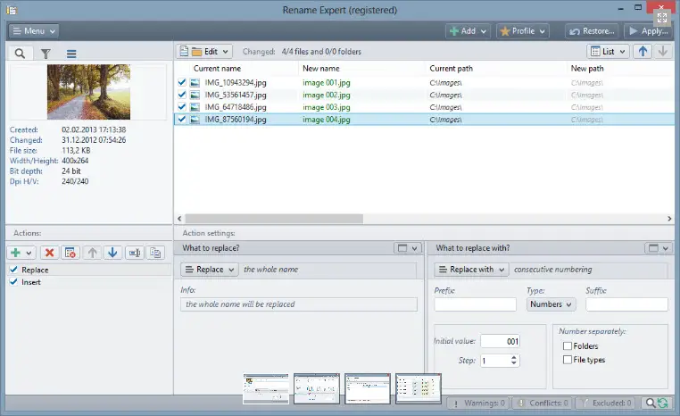Click the Restore... button
Viewport: 680px width, 416px height.
point(592,31)
